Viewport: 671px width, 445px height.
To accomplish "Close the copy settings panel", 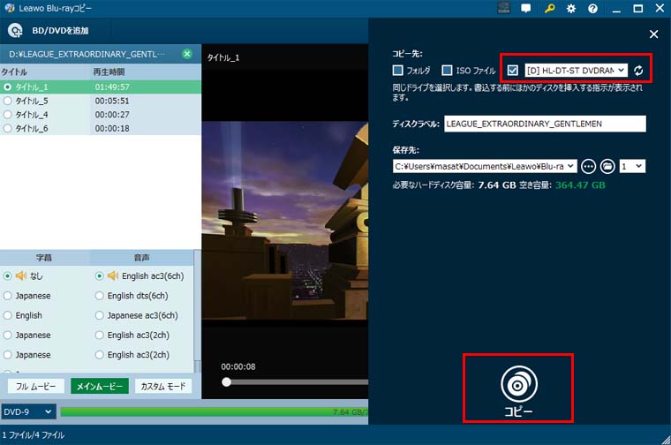I will point(653,34).
